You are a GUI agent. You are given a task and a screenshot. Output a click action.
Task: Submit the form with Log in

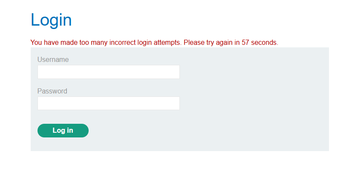coord(63,131)
